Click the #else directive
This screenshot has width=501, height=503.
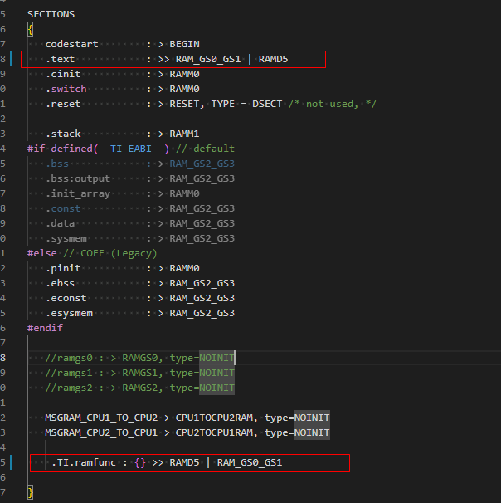pos(42,253)
